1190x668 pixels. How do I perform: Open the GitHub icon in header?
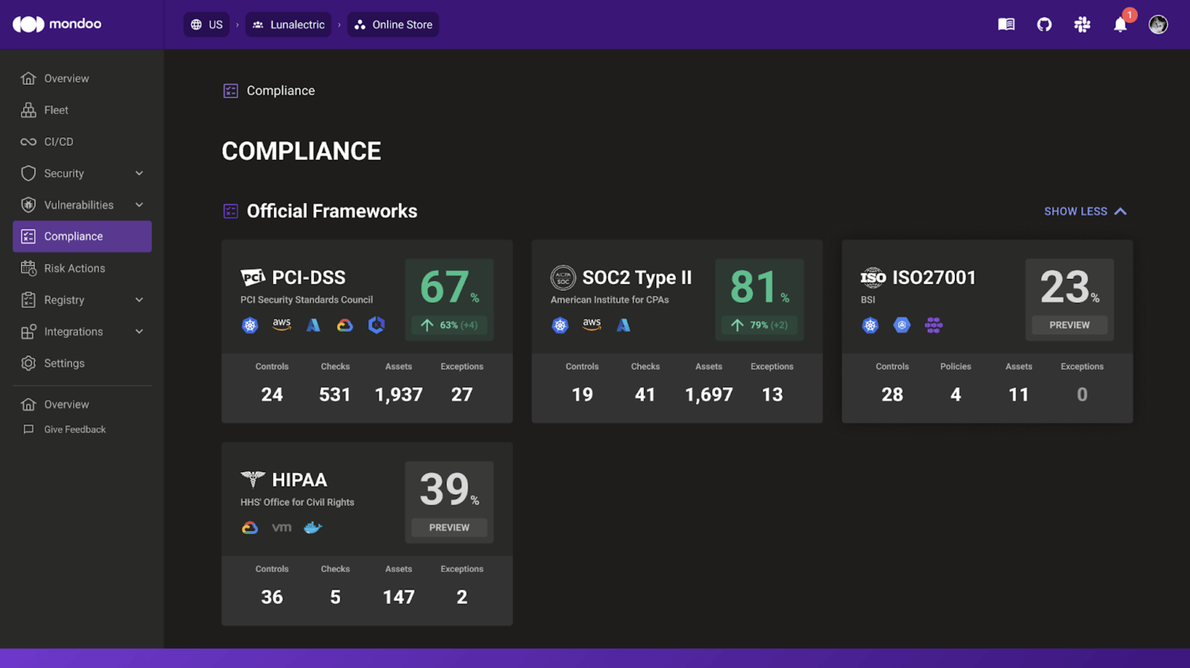point(1044,24)
